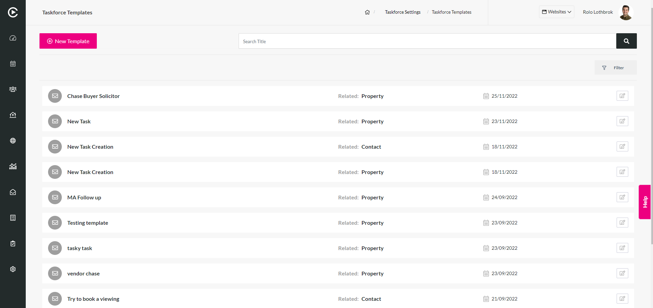Click the user profile avatar
The height and width of the screenshot is (308, 653).
point(626,12)
